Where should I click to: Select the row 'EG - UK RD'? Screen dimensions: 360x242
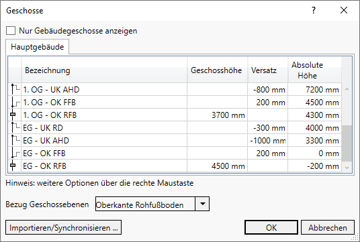[x=175, y=127]
